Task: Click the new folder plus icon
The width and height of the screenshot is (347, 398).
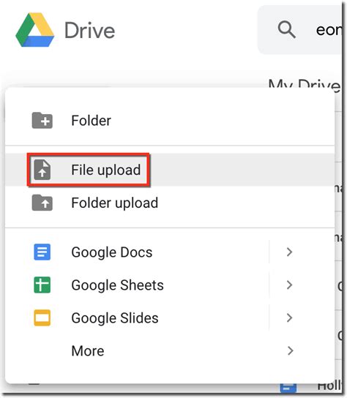Action: (42, 120)
